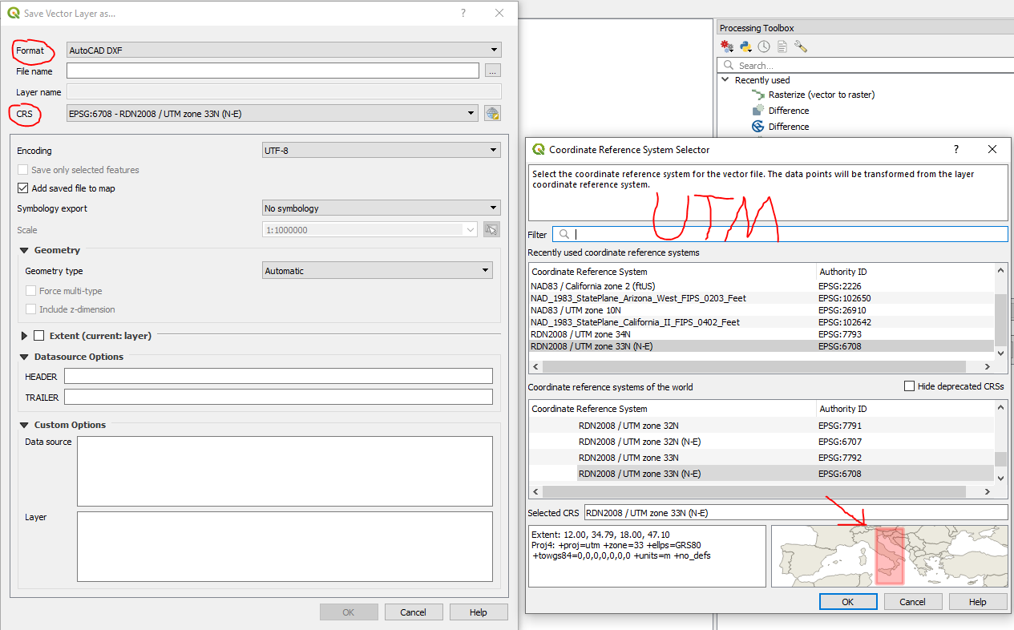The width and height of the screenshot is (1014, 630).
Task: Click the Selected CRS text field
Action: click(795, 513)
